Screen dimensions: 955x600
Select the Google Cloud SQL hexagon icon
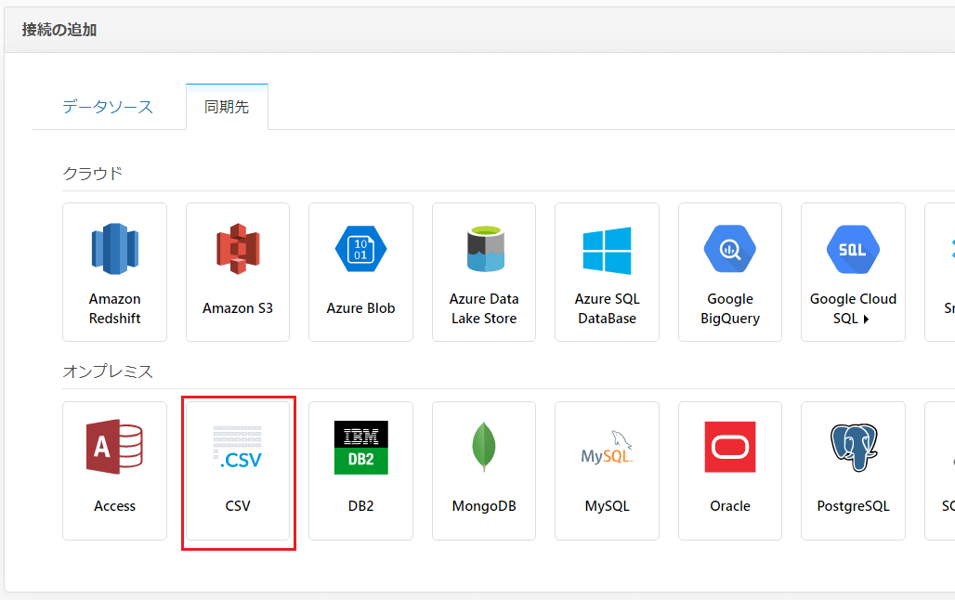(853, 249)
